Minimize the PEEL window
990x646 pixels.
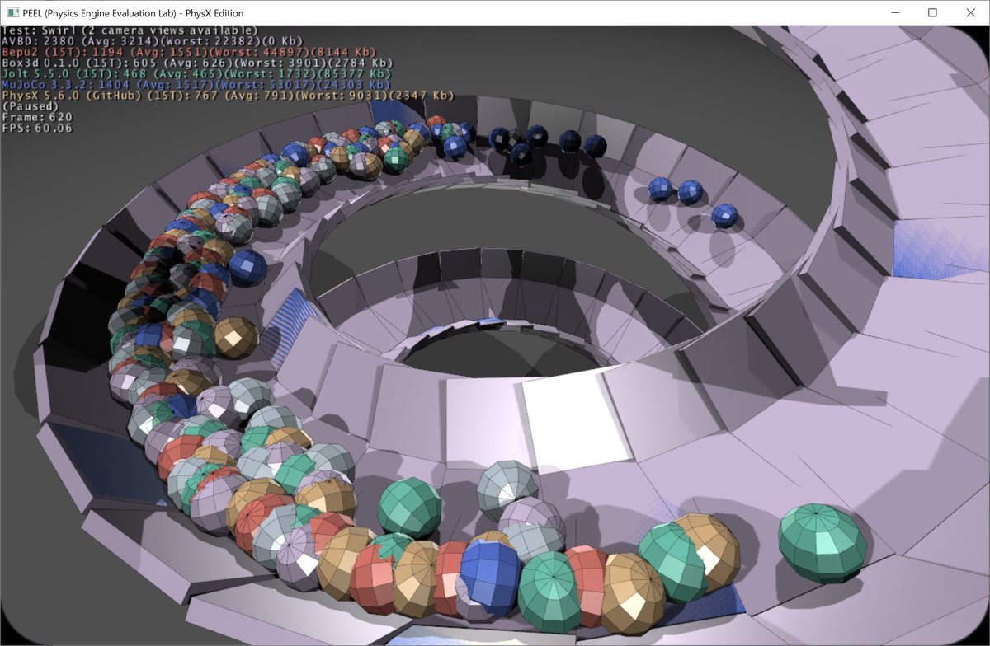(x=895, y=13)
